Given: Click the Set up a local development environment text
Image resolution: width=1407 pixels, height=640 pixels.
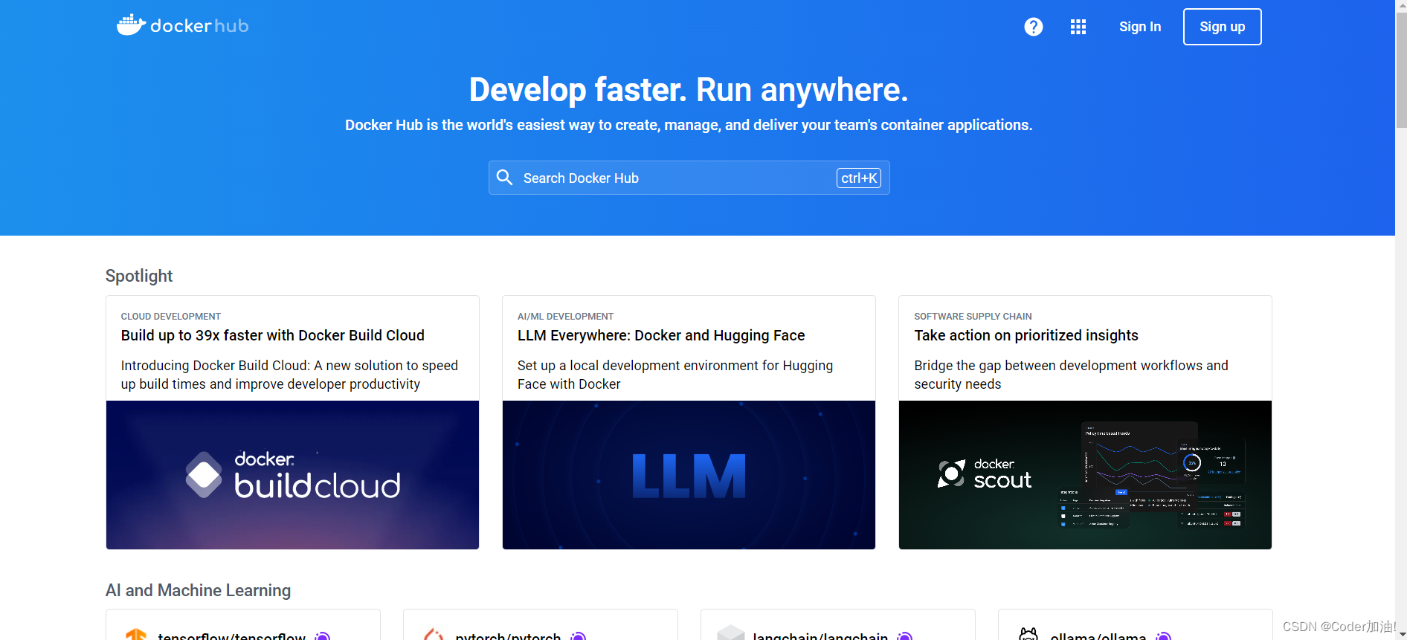Looking at the screenshot, I should coord(674,375).
